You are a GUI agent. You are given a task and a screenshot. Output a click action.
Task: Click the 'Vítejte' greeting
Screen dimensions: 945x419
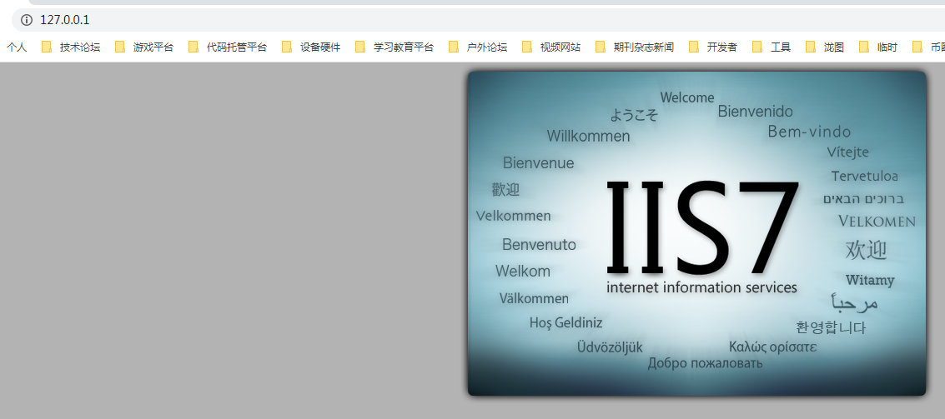[848, 152]
